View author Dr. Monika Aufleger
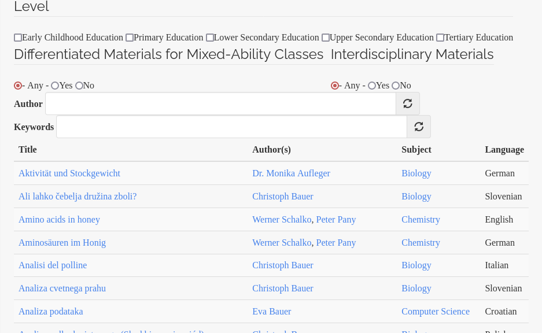The image size is (542, 333). [291, 173]
